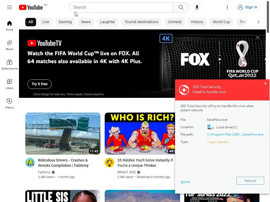Screen dimensions: 270x202
Task: Go to YouTube home via logo
Action: click(x=31, y=7)
